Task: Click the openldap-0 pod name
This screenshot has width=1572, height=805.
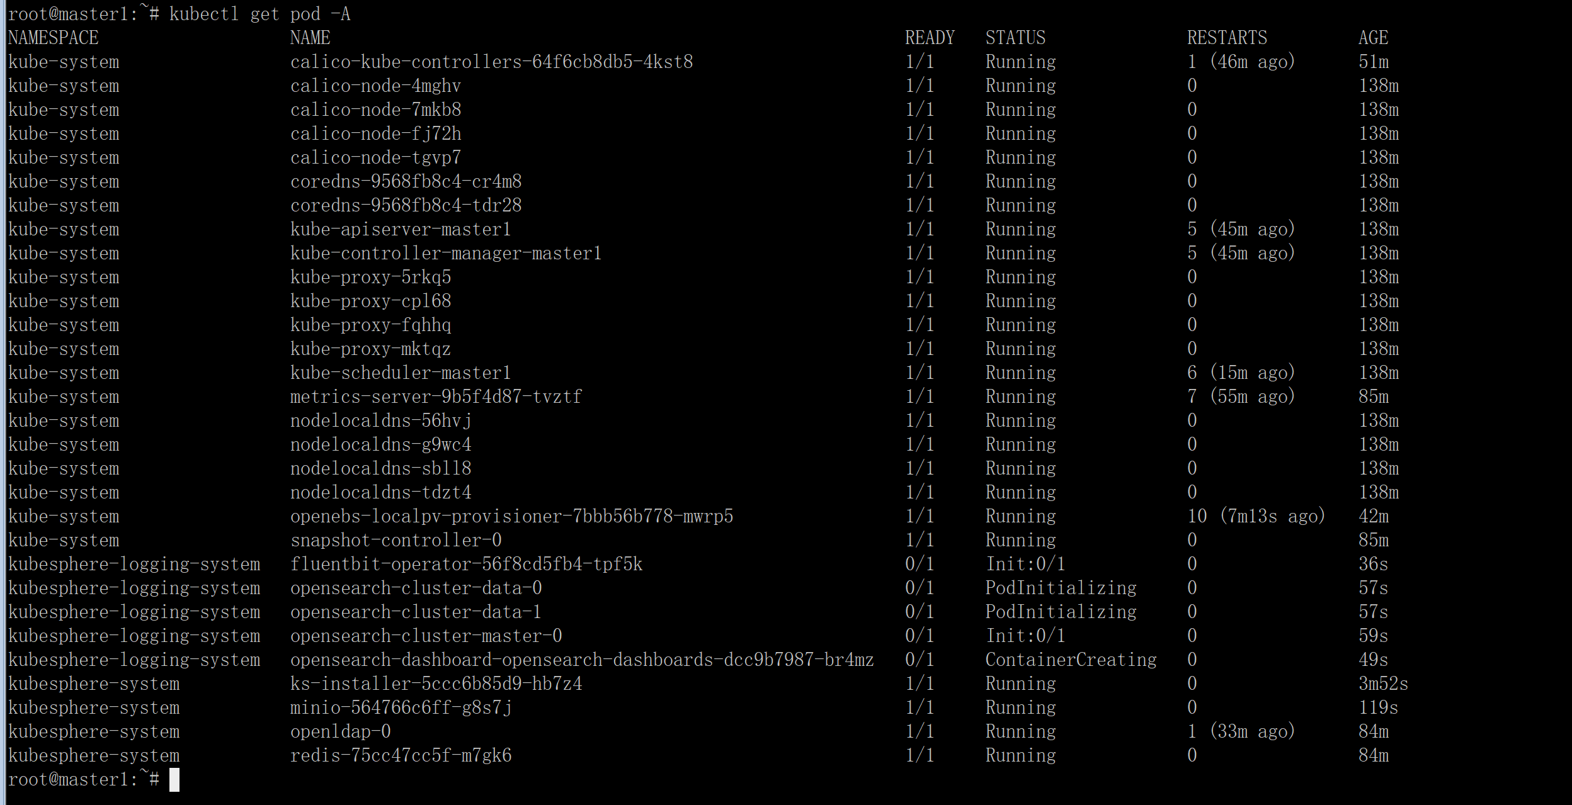Action: tap(340, 731)
